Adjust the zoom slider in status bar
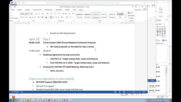181x102 pixels. click(134, 92)
